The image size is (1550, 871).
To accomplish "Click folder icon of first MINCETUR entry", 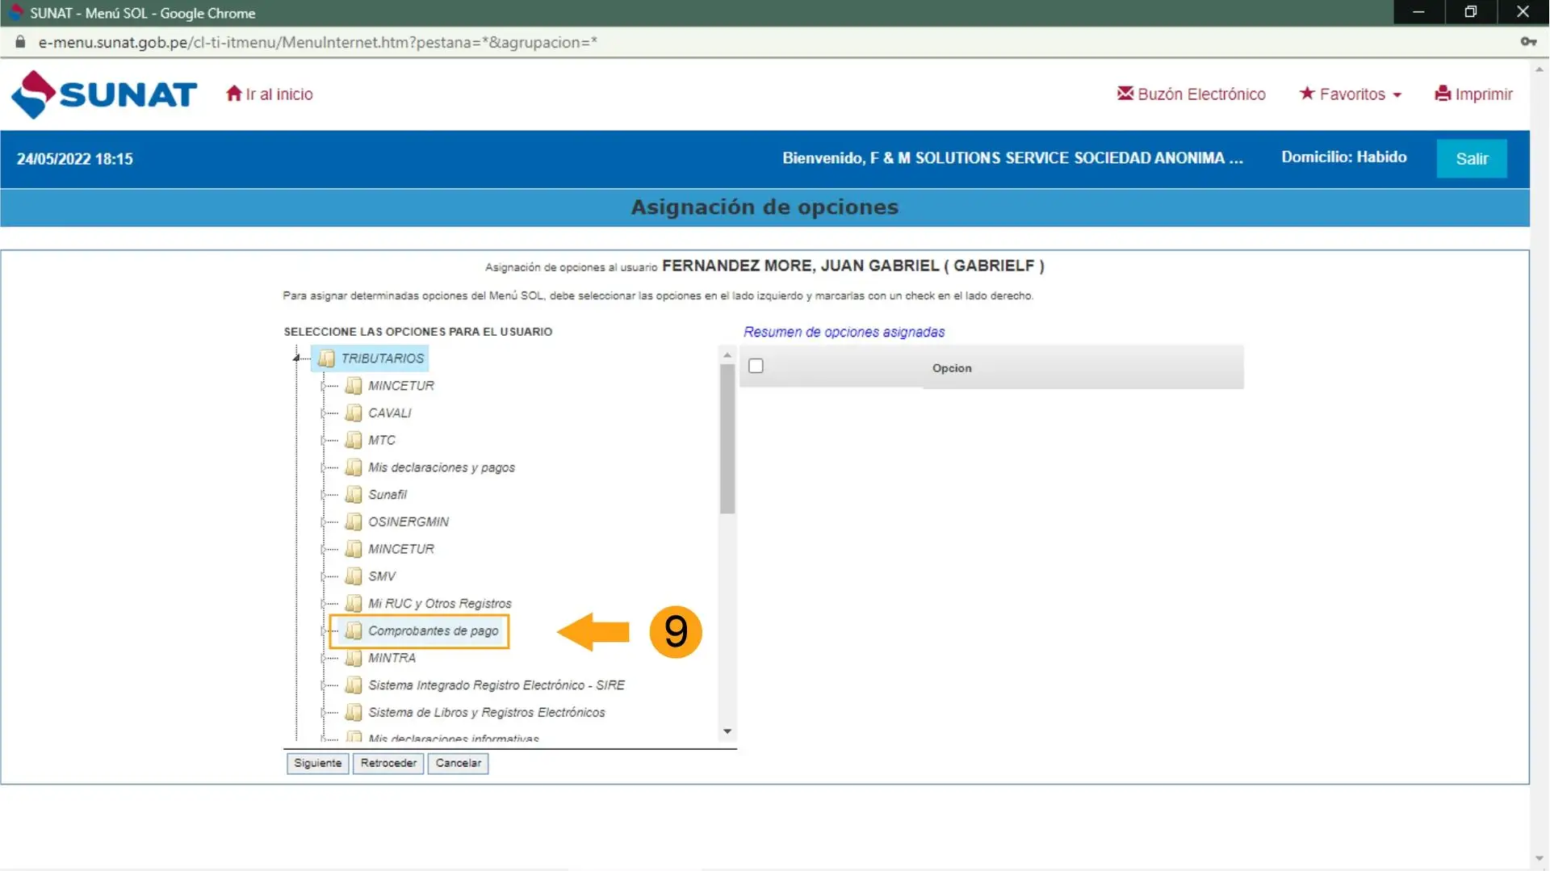I will [x=354, y=386].
